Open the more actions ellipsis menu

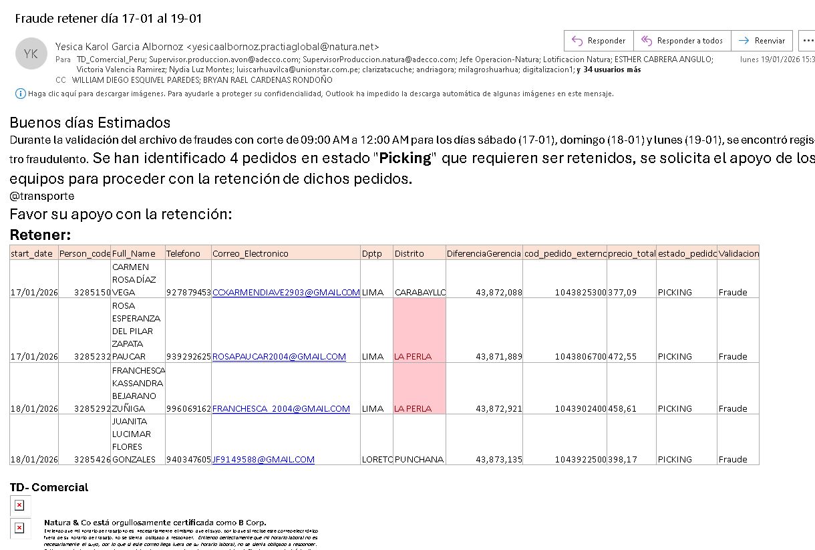pyautogui.click(x=808, y=41)
